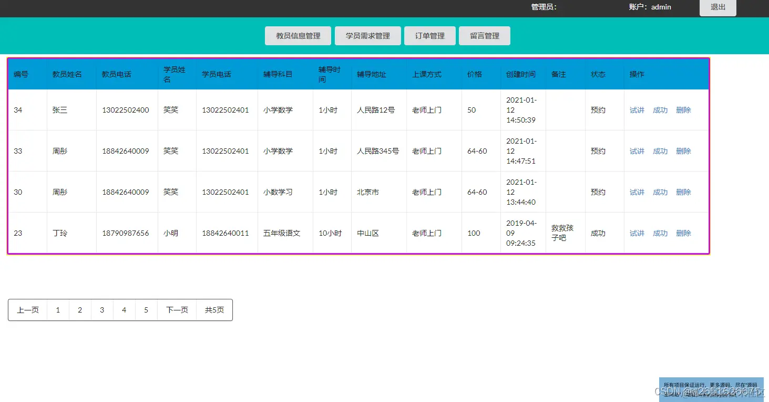Open 订单管理 menu
This screenshot has width=769, height=402.
pyautogui.click(x=430, y=36)
